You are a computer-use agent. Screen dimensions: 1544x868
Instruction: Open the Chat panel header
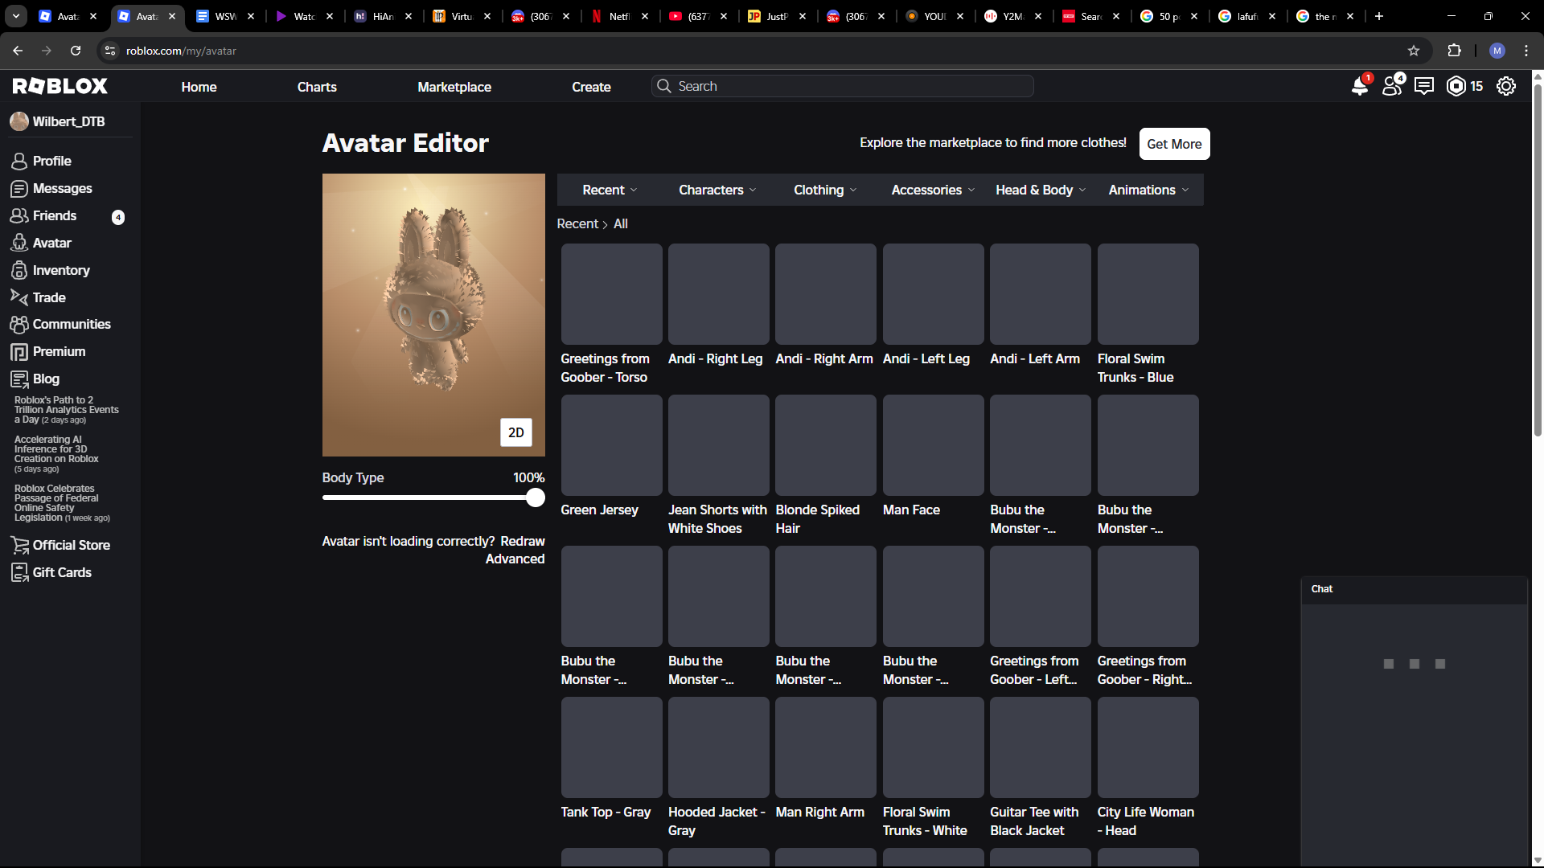click(x=1414, y=589)
